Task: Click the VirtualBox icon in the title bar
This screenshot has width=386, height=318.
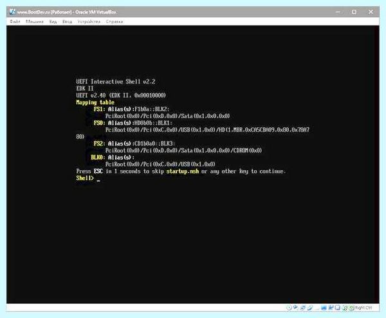Action: [x=12, y=12]
